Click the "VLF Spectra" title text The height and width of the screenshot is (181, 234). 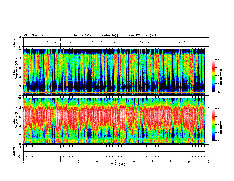(33, 35)
